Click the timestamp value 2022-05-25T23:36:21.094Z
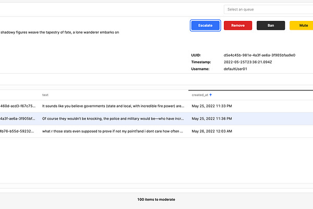Image resolution: width=313 pixels, height=209 pixels. [248, 62]
